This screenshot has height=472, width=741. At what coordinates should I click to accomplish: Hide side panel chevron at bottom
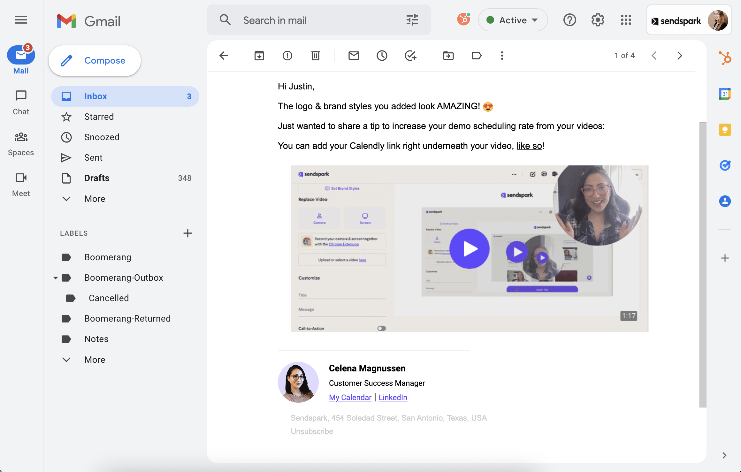[724, 455]
